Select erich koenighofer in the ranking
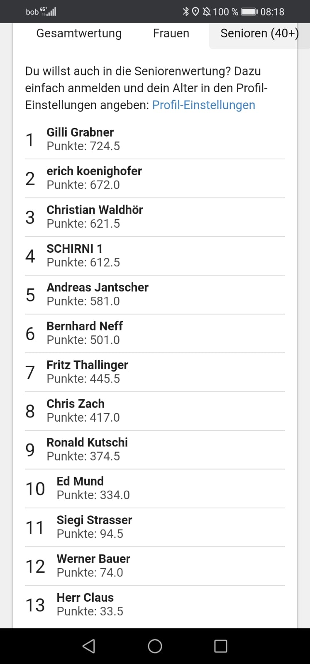The image size is (310, 664). pos(155,178)
